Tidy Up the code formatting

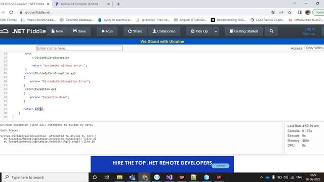(199, 31)
